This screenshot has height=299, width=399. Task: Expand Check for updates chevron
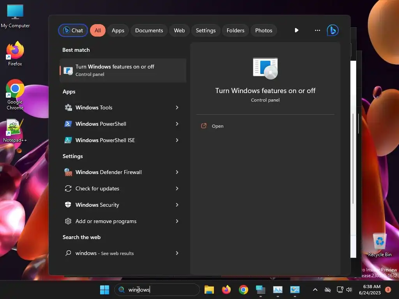click(177, 188)
